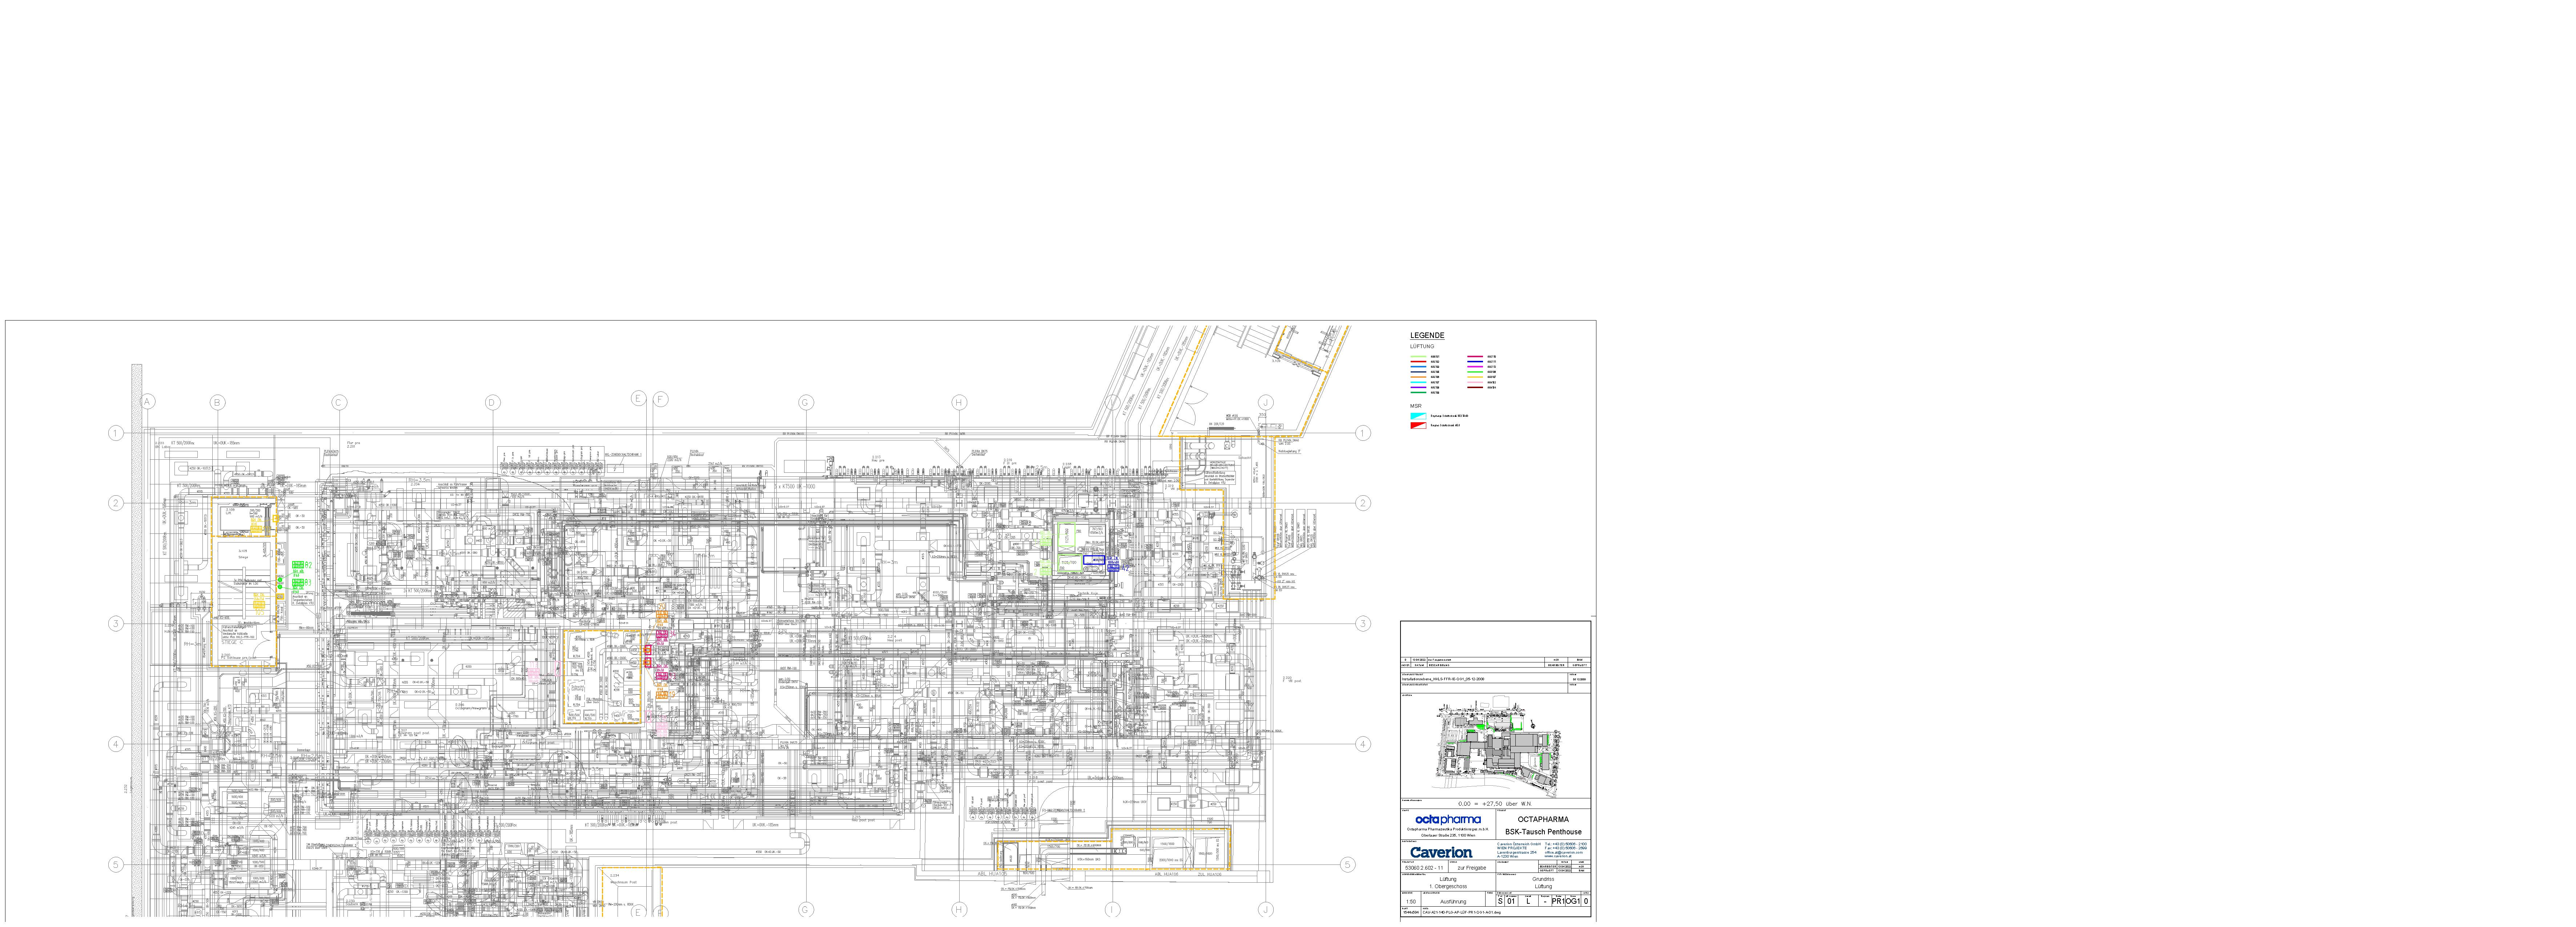
Task: Select the grid axis bubble labeled C
Action: coord(339,403)
